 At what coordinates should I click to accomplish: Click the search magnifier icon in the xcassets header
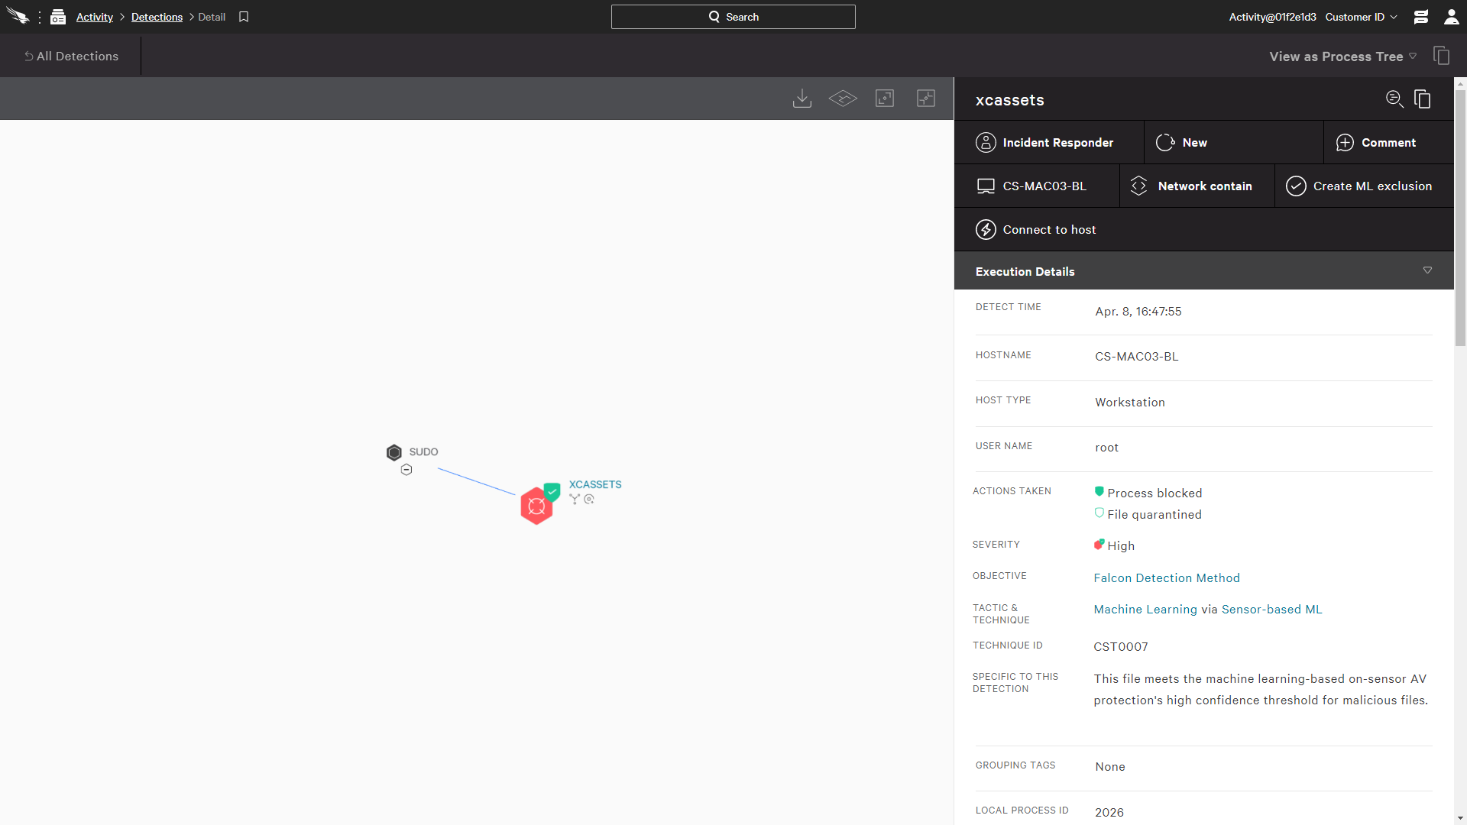[1394, 99]
